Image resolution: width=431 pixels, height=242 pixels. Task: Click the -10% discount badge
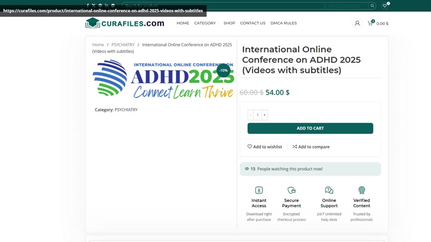223,70
